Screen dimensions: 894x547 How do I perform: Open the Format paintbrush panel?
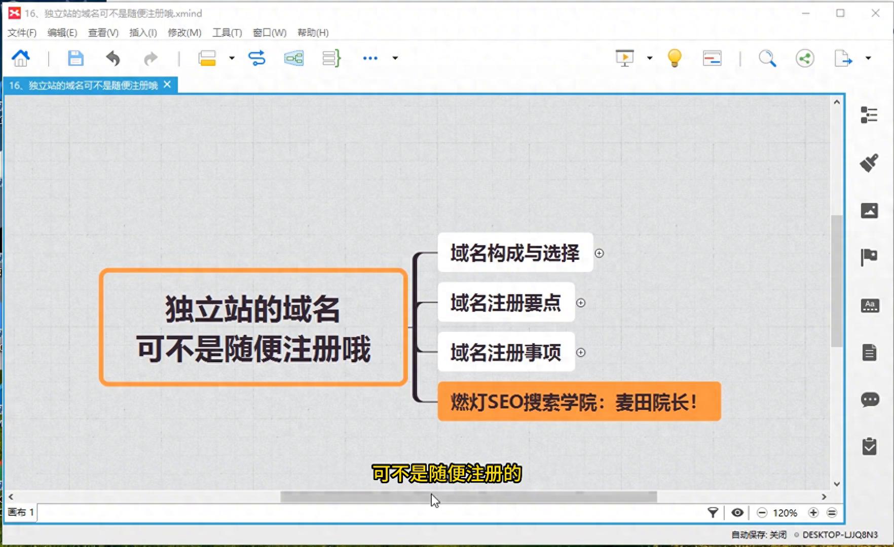coord(870,162)
